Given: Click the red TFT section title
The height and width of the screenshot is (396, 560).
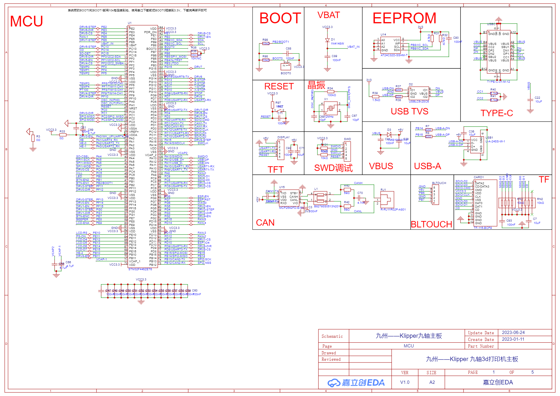Looking at the screenshot, I should click(x=276, y=169).
